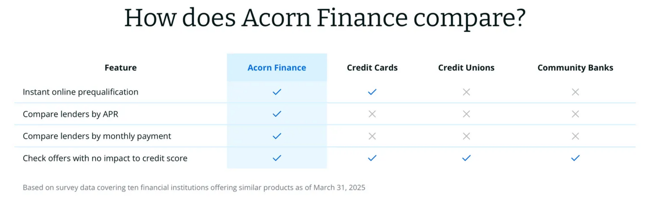This screenshot has height=203, width=657.
Task: Click Acorn Finance checkmark for monthly payment comparison
Action: tap(277, 136)
